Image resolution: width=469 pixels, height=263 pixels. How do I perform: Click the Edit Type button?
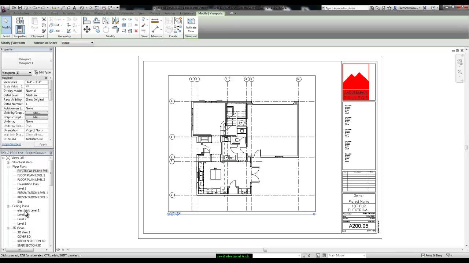43,72
